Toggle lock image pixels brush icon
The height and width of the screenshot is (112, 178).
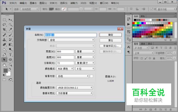tap(146, 58)
